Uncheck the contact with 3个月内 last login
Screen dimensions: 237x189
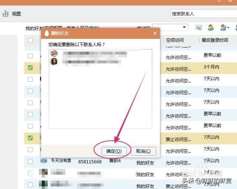coord(30,68)
